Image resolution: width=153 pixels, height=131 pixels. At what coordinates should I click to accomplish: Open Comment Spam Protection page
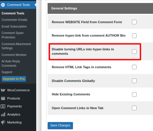click(x=13, y=35)
